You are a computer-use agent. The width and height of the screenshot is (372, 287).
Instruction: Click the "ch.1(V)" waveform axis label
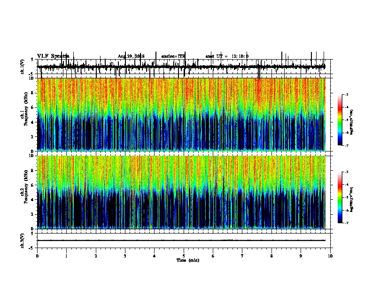22,67
